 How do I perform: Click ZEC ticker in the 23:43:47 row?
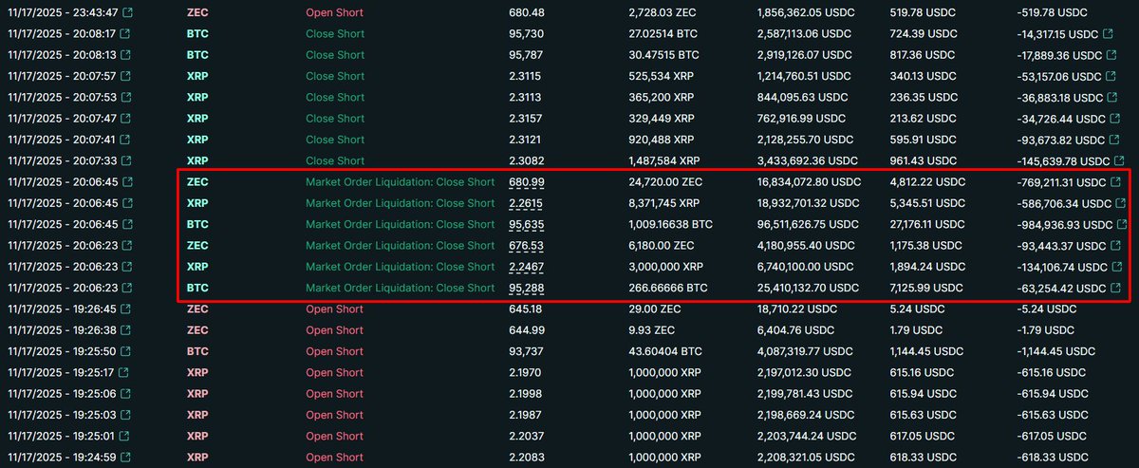point(197,13)
